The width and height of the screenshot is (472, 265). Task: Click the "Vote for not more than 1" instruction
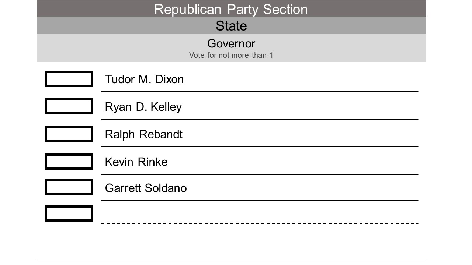(231, 56)
